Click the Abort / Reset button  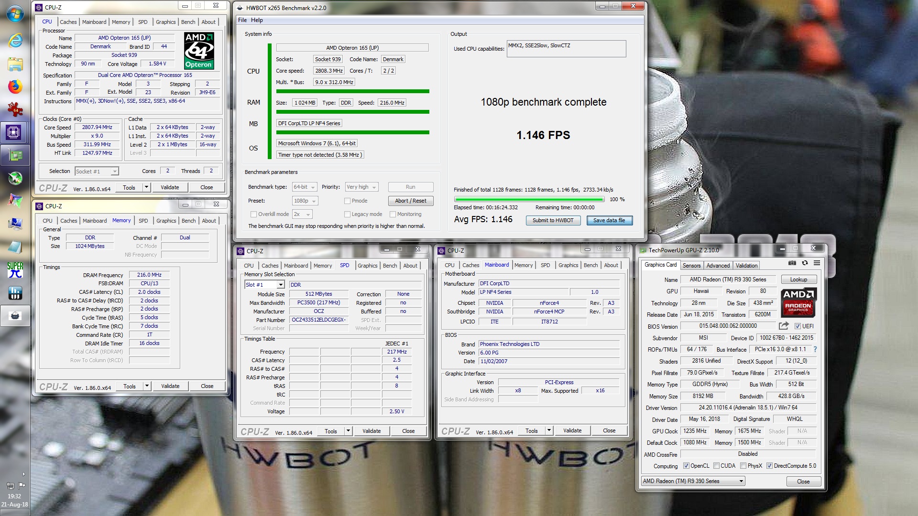pos(411,201)
